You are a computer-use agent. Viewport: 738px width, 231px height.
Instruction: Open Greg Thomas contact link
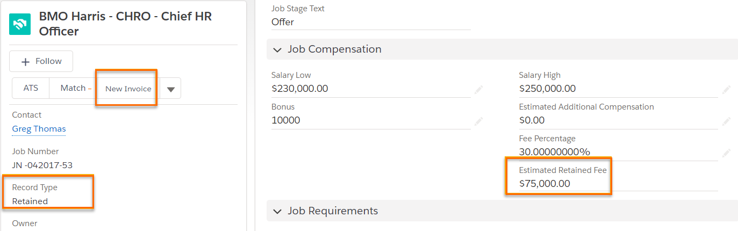[39, 129]
